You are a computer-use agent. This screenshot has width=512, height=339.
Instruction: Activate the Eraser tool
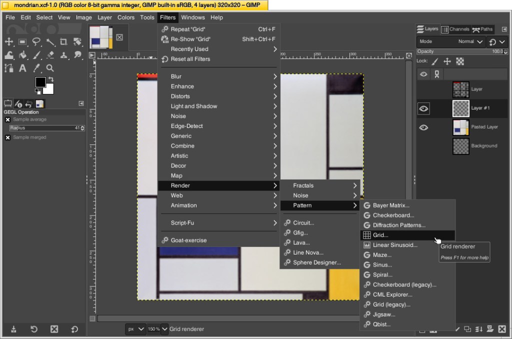point(49,55)
